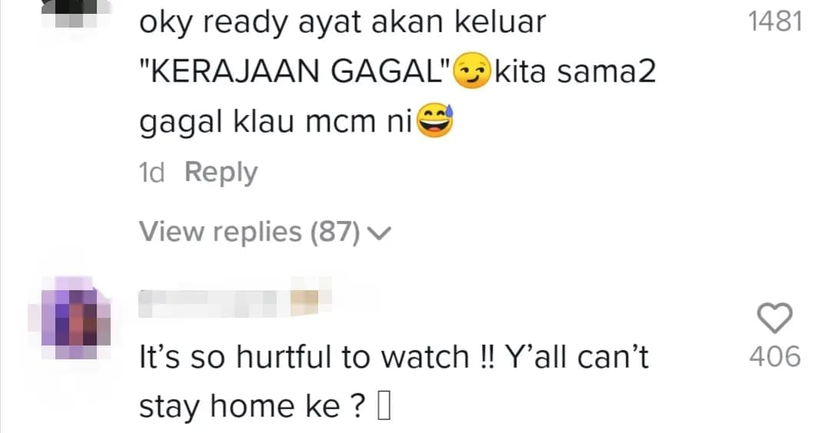Screen dimensions: 830x433
Task: Click the "oky ready ayat akan keluar" text line
Action: (342, 23)
